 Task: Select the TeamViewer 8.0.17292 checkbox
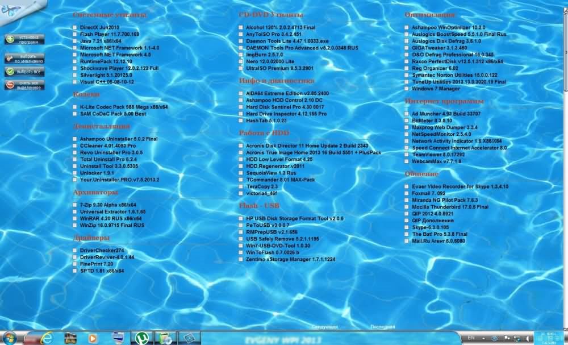tap(407, 155)
